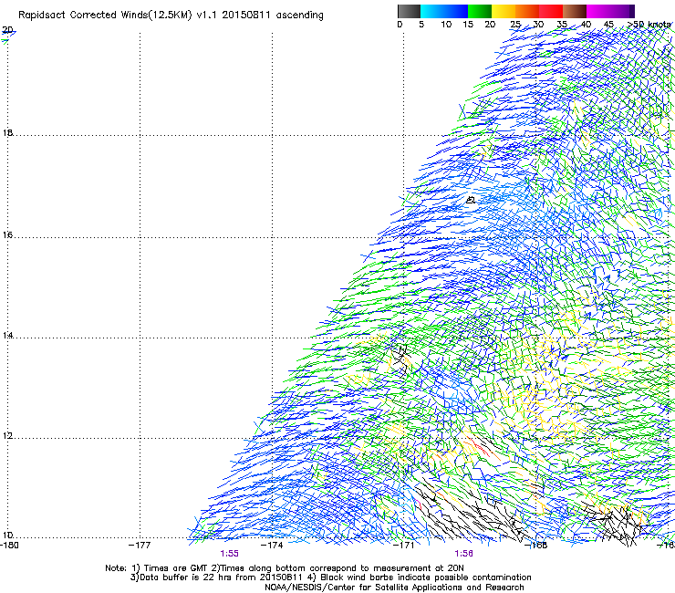Select the gray 0-5 knots legend color
Screen dimensions: 675x593
coord(409,11)
